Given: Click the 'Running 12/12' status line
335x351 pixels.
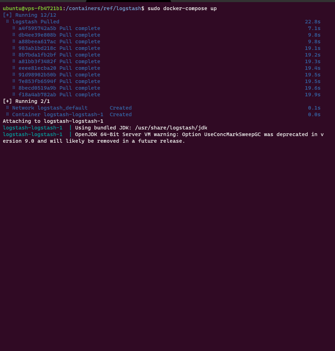Looking at the screenshot, I should (x=29, y=15).
